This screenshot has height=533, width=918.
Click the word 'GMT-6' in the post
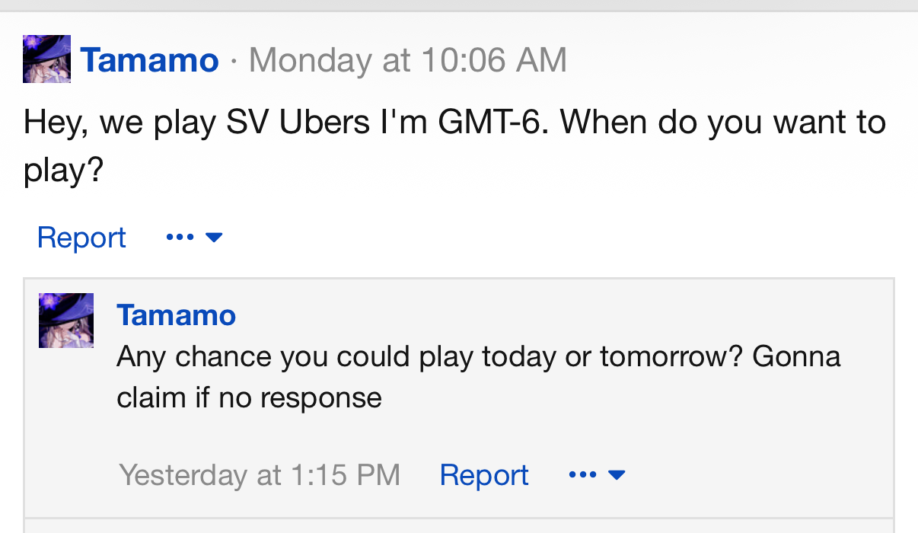click(492, 122)
